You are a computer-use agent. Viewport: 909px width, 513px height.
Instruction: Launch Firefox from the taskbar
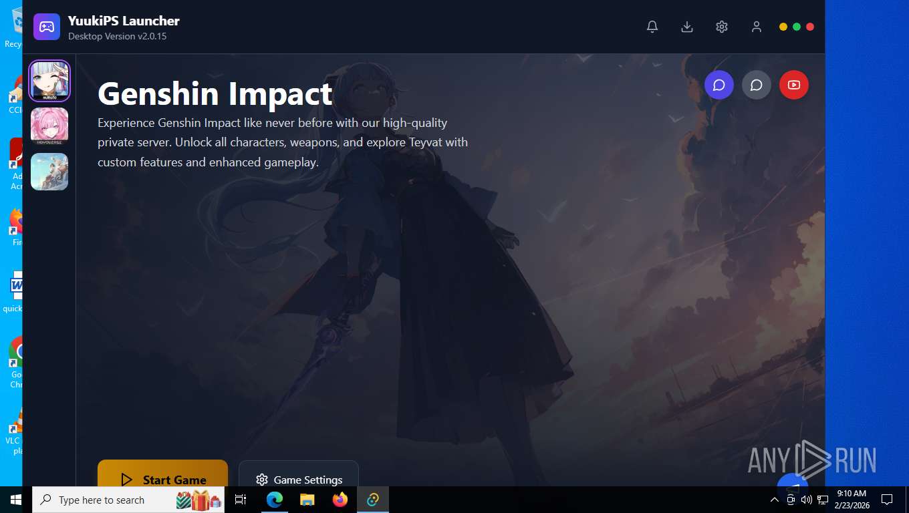click(x=340, y=500)
